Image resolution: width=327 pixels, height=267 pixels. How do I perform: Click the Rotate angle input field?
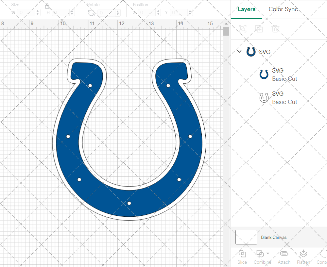tap(107, 13)
